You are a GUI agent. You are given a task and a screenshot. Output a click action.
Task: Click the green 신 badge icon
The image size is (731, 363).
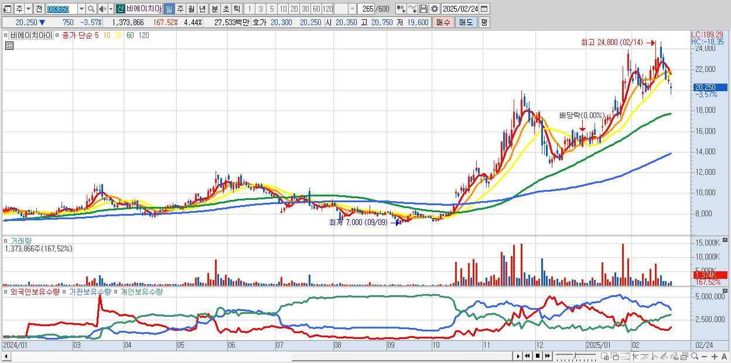click(120, 9)
